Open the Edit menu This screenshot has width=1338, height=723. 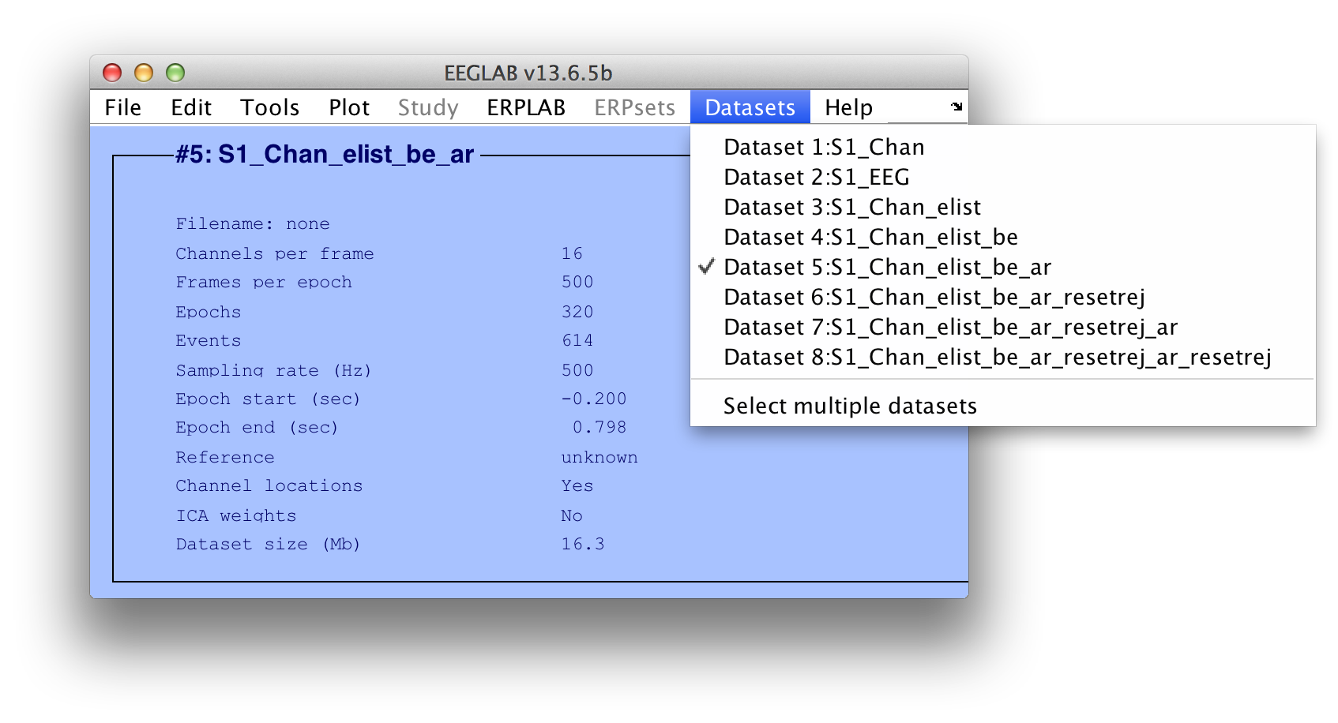[x=191, y=107]
